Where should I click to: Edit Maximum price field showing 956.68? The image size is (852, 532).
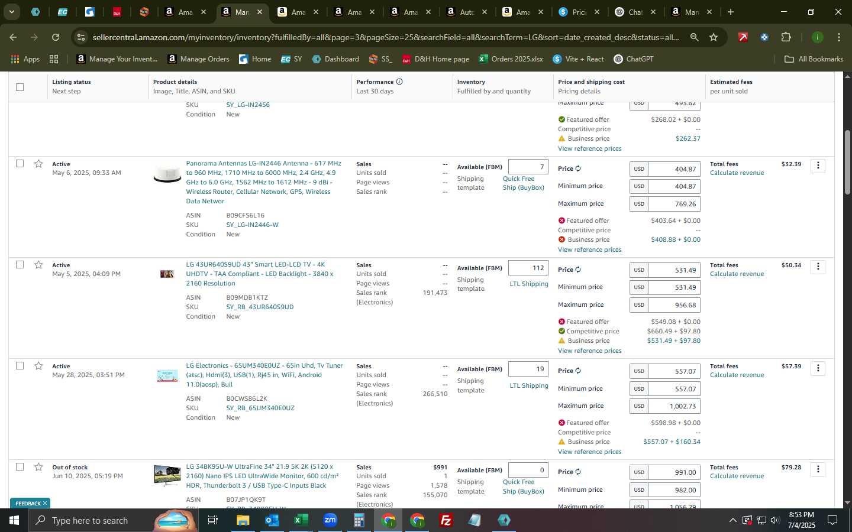[674, 305]
